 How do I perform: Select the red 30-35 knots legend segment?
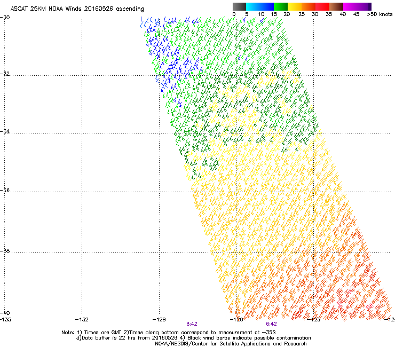(322, 6)
